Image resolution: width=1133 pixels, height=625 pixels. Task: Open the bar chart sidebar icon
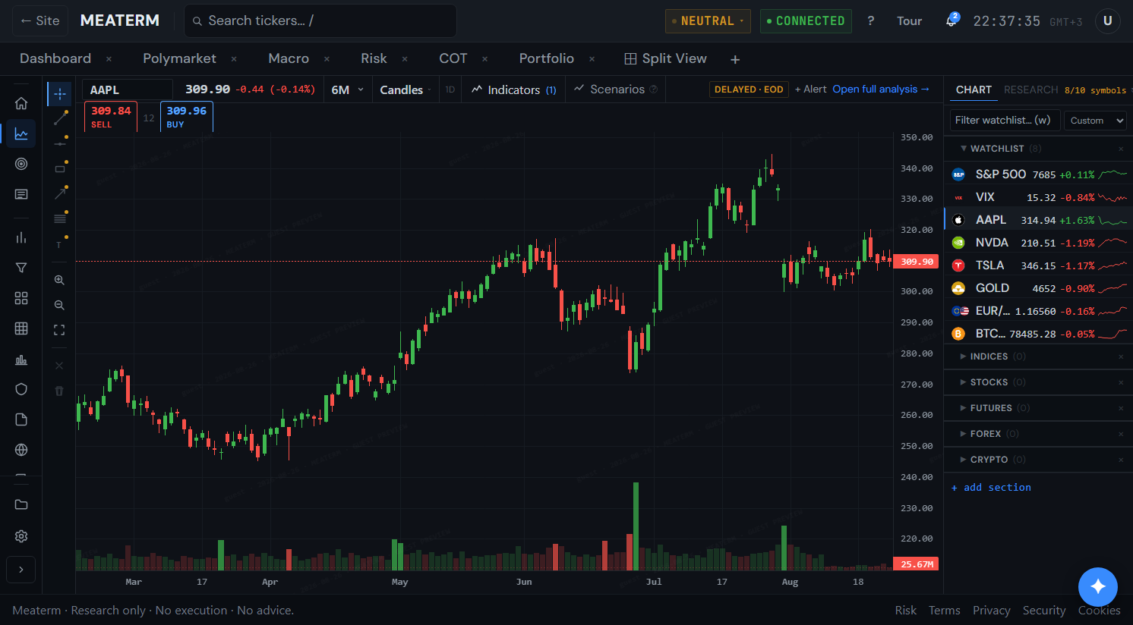(21, 237)
